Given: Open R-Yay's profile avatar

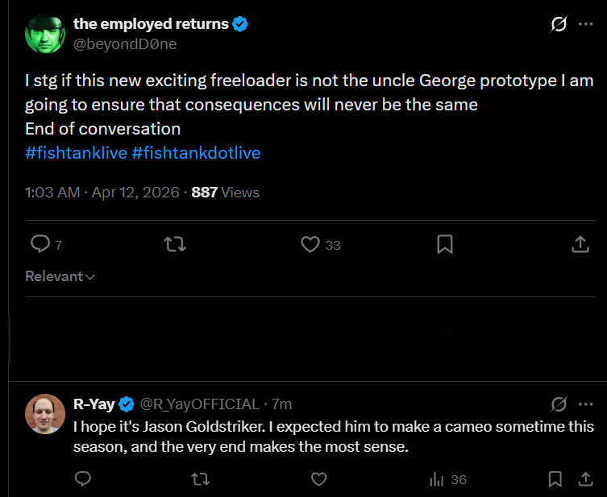Looking at the screenshot, I should point(44,414).
